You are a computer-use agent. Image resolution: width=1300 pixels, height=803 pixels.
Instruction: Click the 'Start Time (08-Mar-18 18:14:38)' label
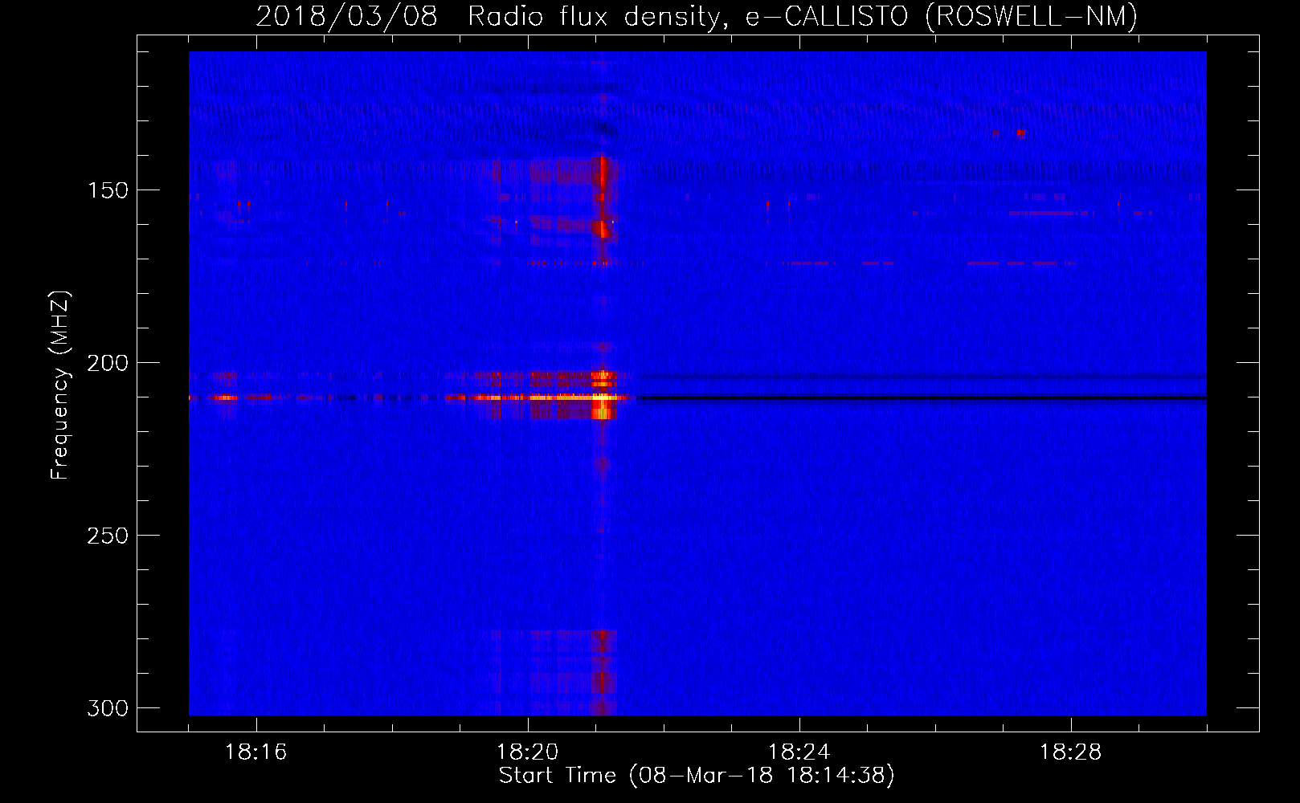click(x=697, y=776)
